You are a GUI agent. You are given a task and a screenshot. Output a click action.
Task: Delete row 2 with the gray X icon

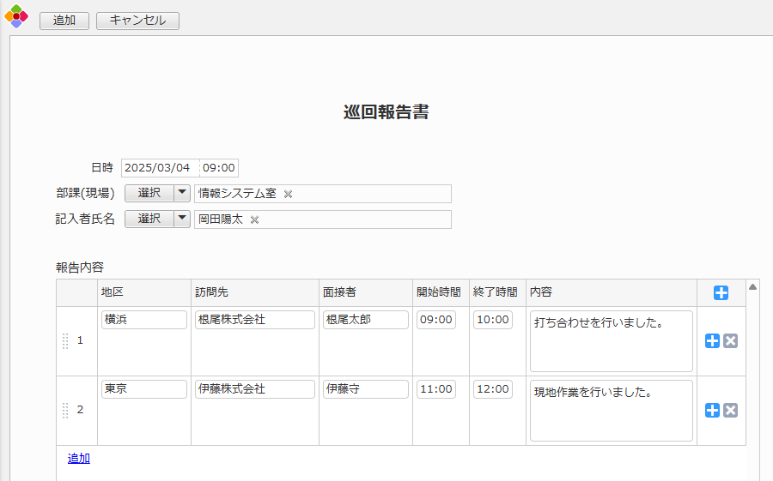point(730,411)
